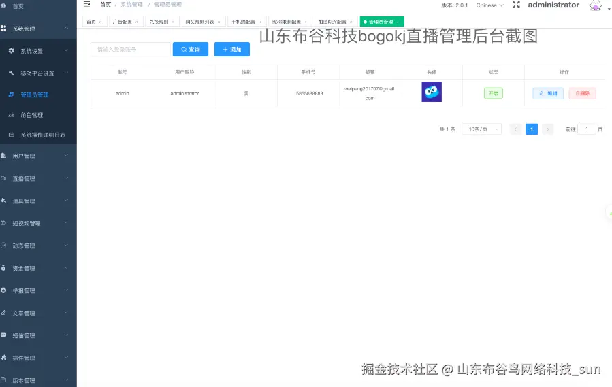This screenshot has height=387, width=612.
Task: Click the 系统管理 grid icon
Action: 3,29
